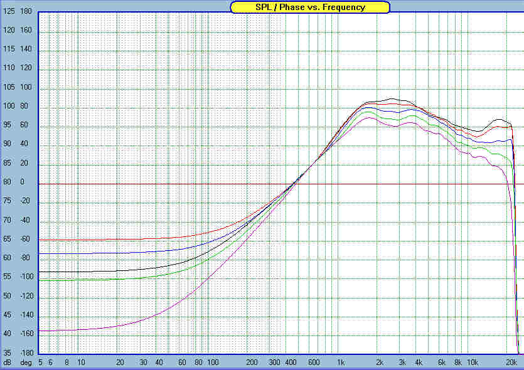
Task: Click the 10k frequency tick label
Action: point(472,362)
